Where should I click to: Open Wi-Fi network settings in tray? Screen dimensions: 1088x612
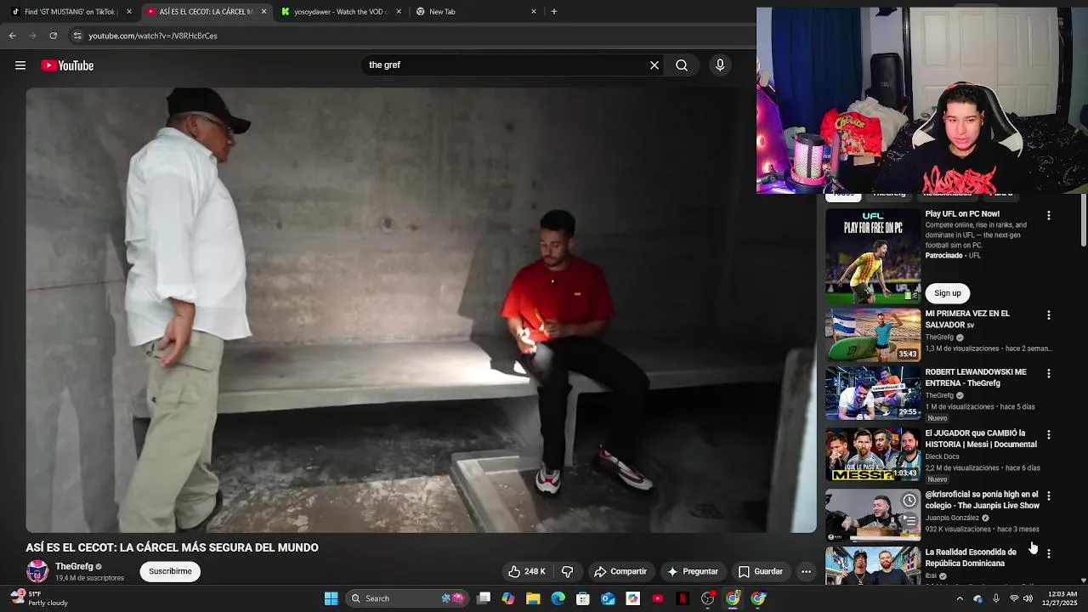point(1013,598)
